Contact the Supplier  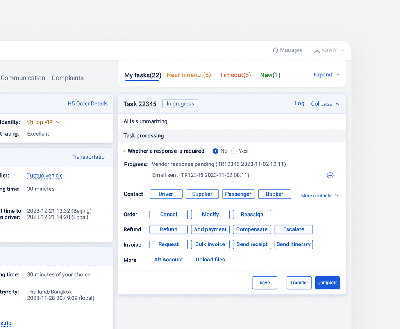pos(202,194)
